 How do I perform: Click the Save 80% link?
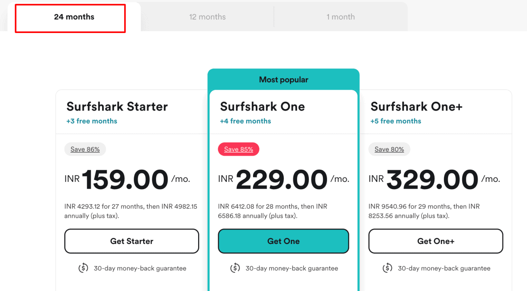(389, 149)
